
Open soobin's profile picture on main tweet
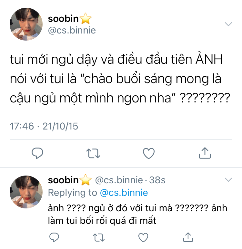[26, 24]
